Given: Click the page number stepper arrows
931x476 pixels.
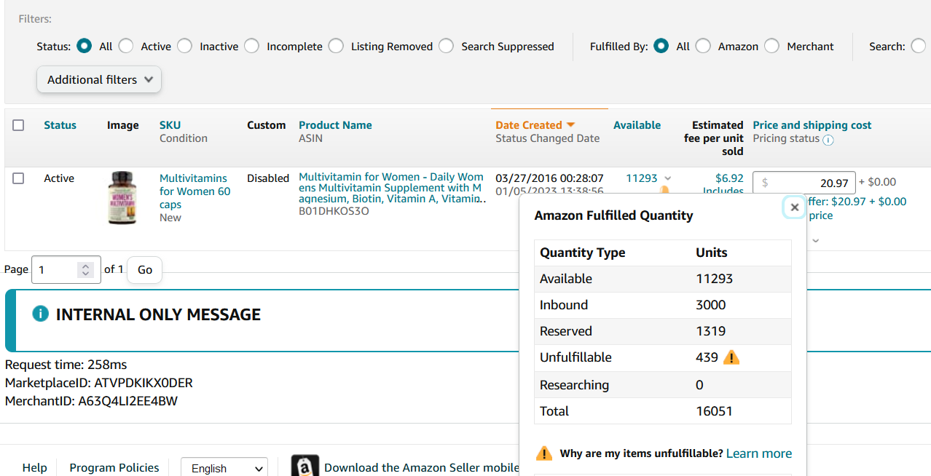Looking at the screenshot, I should (86, 269).
